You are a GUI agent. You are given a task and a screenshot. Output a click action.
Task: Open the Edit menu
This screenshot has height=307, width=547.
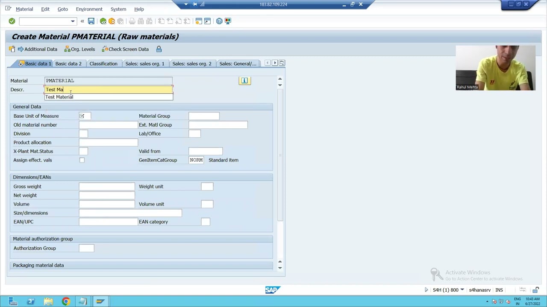pyautogui.click(x=45, y=9)
